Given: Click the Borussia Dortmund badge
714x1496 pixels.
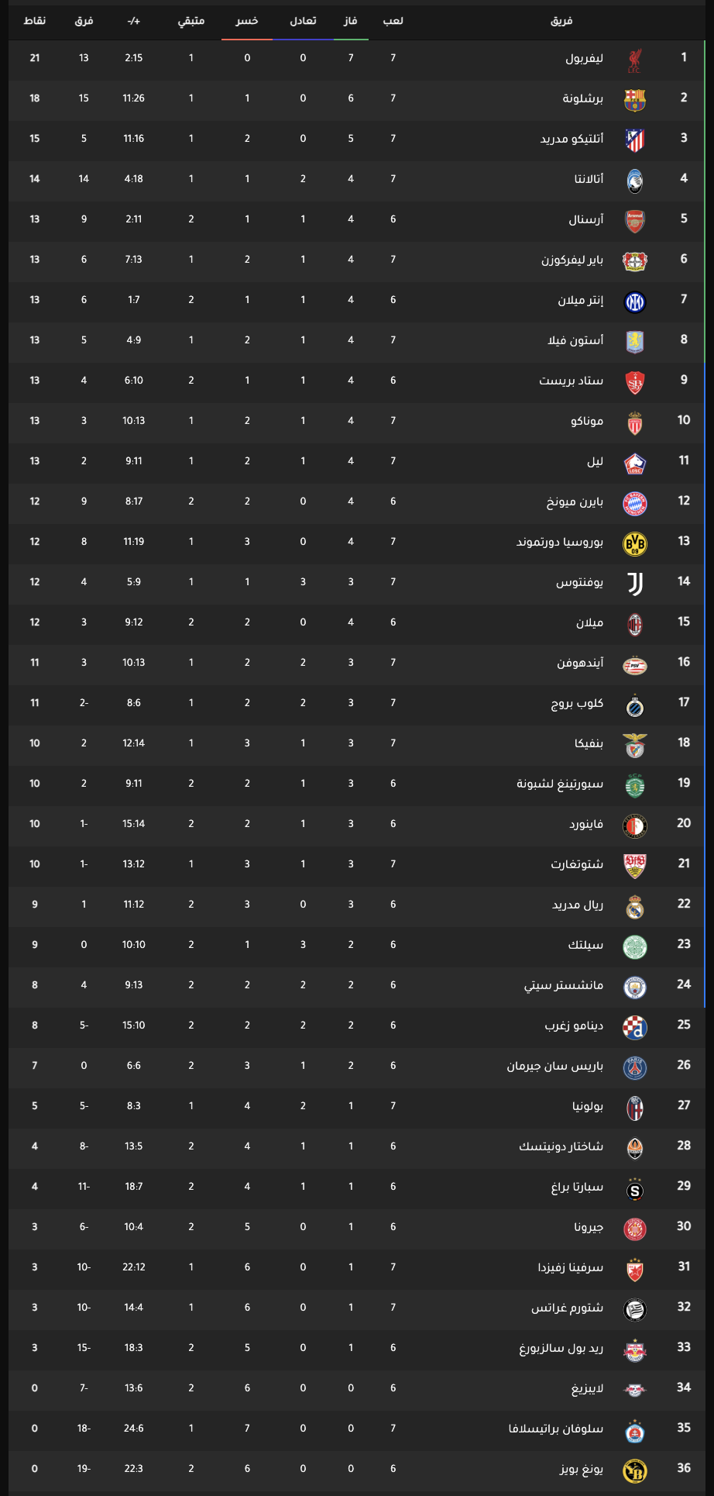Looking at the screenshot, I should tap(634, 543).
